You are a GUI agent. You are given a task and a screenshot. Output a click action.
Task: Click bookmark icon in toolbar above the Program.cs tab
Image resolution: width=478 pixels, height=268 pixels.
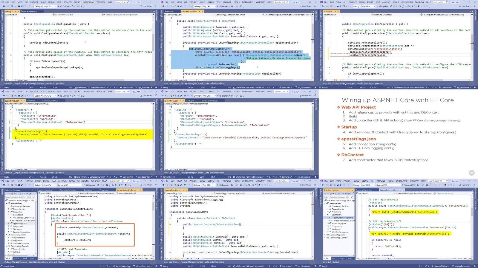tap(125, 185)
